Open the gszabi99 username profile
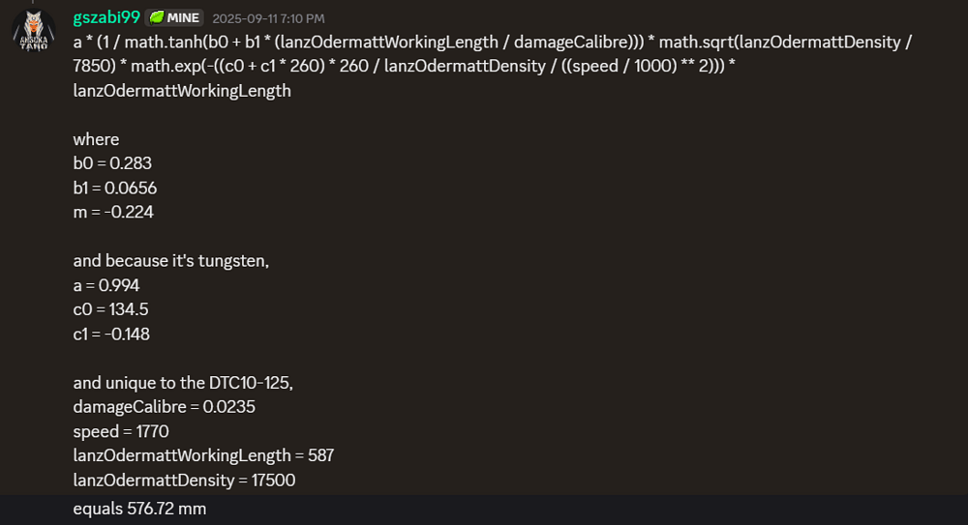 click(106, 17)
